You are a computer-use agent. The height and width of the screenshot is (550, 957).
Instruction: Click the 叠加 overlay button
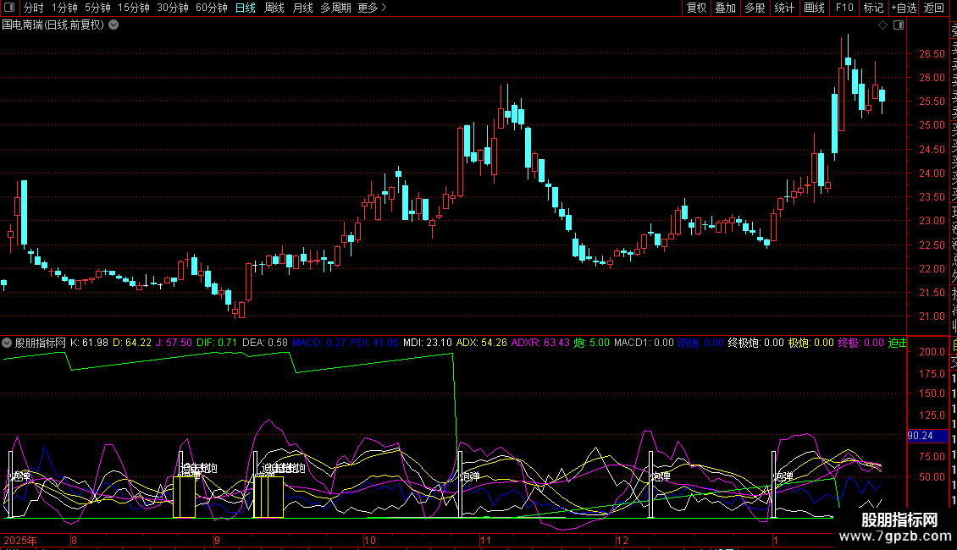tap(725, 8)
